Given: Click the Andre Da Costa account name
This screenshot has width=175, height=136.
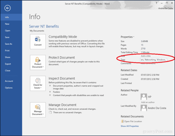Looking at the screenshot, I should pyautogui.click(x=166, y=8).
